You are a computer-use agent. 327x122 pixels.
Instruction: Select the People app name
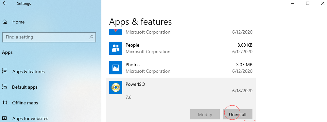coord(132,45)
